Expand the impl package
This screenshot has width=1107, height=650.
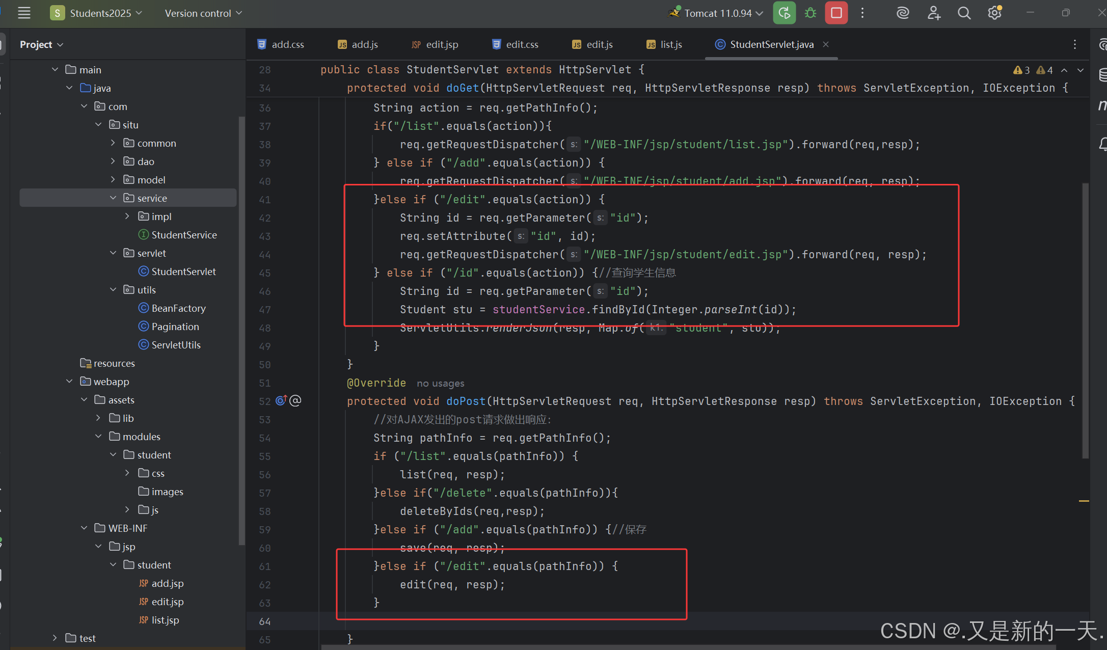127,216
